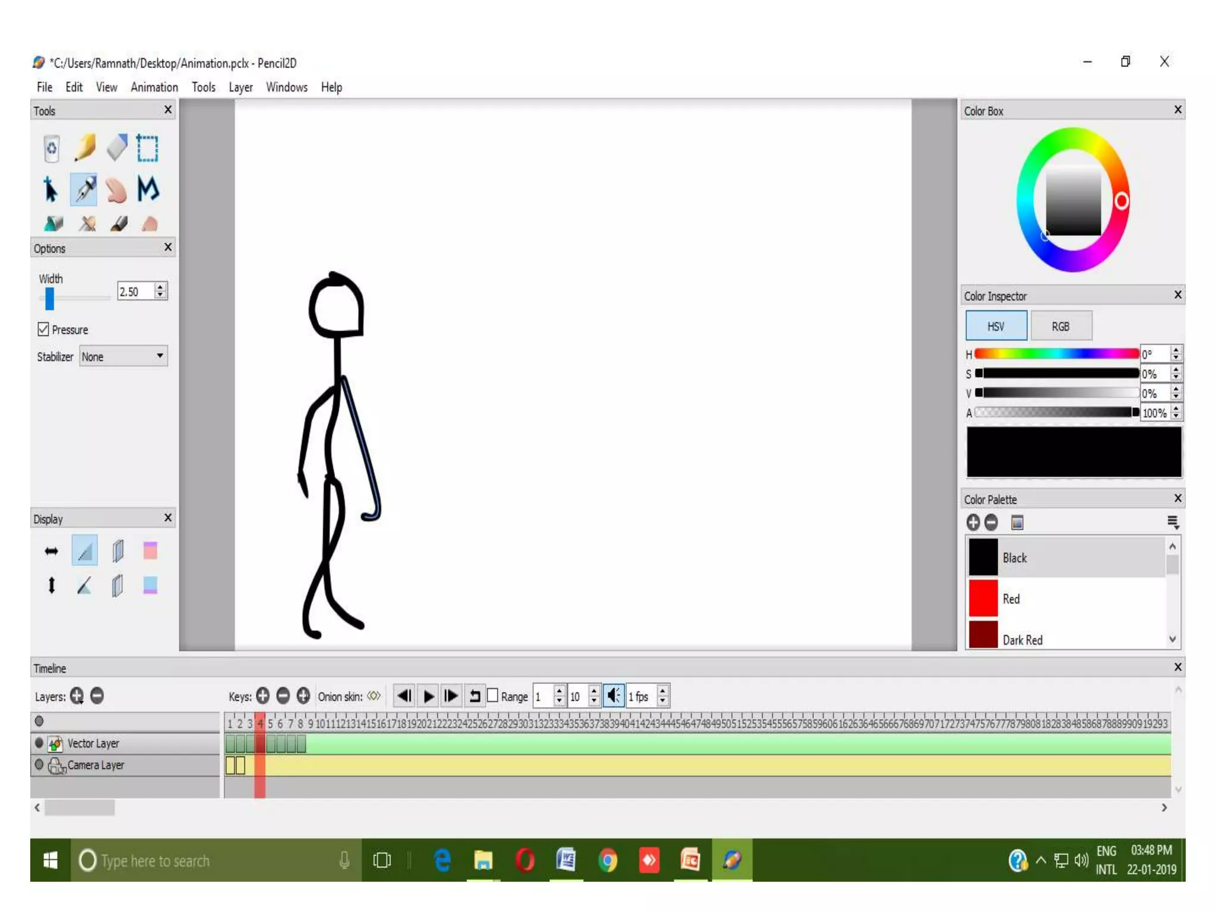The width and height of the screenshot is (1216, 912).
Task: Toggle the Pressure checkbox
Action: click(x=43, y=329)
